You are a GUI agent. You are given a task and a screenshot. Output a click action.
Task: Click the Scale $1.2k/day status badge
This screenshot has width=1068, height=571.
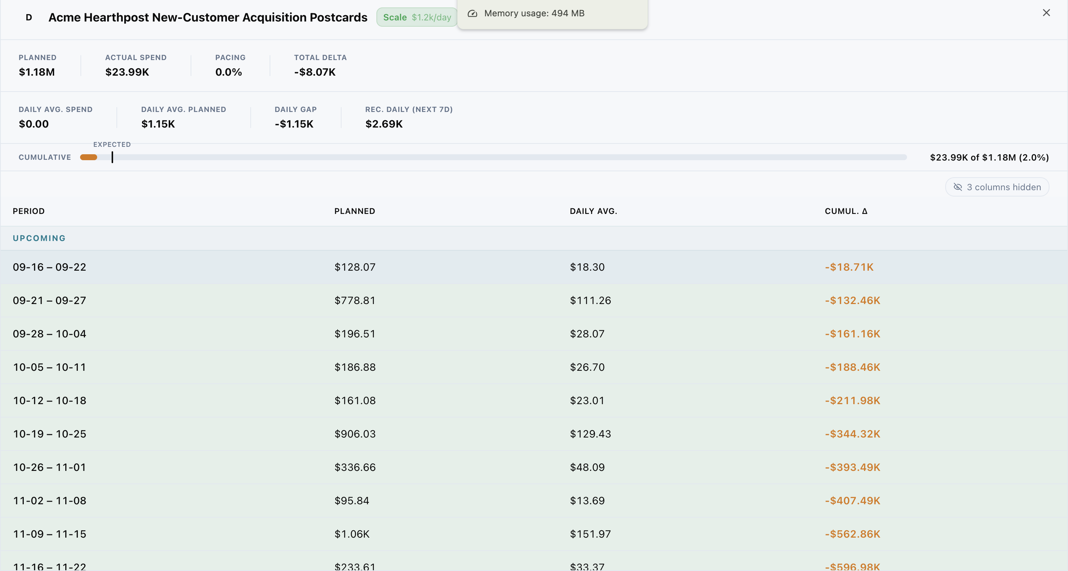coord(417,17)
